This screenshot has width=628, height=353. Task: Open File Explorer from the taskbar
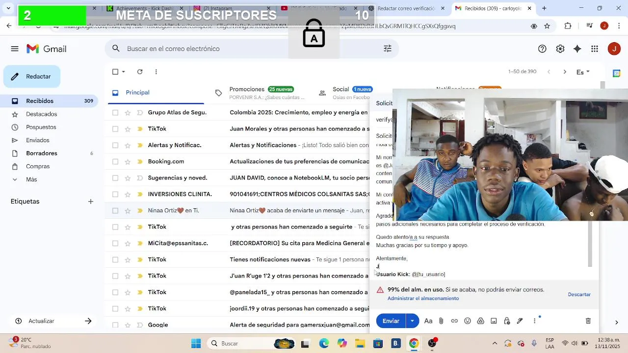[360, 343]
